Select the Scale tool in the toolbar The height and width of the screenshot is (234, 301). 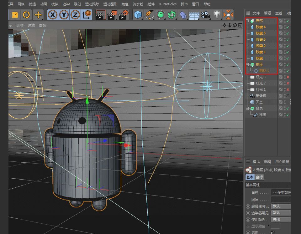tap(15, 15)
